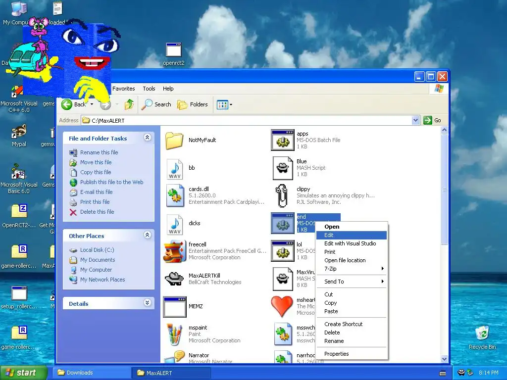Choose Edit in the context menu
Screen dimensions: 507x380
[352, 235]
